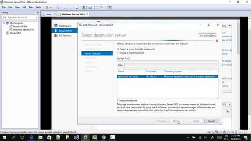Image resolution: width=251 pixels, height=141 pixels.
Task: Close the Home tab
Action: pyautogui.click(x=55, y=14)
